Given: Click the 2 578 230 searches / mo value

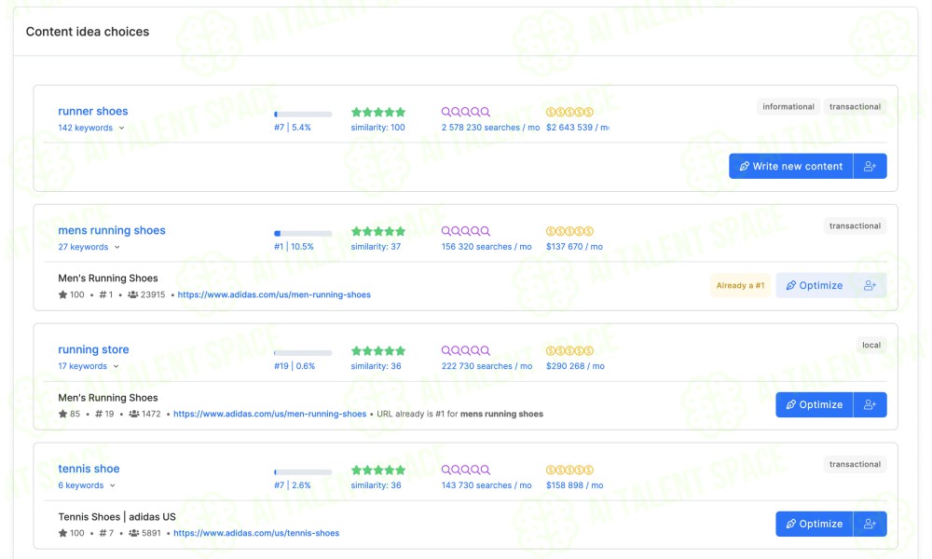Looking at the screenshot, I should click(x=490, y=128).
